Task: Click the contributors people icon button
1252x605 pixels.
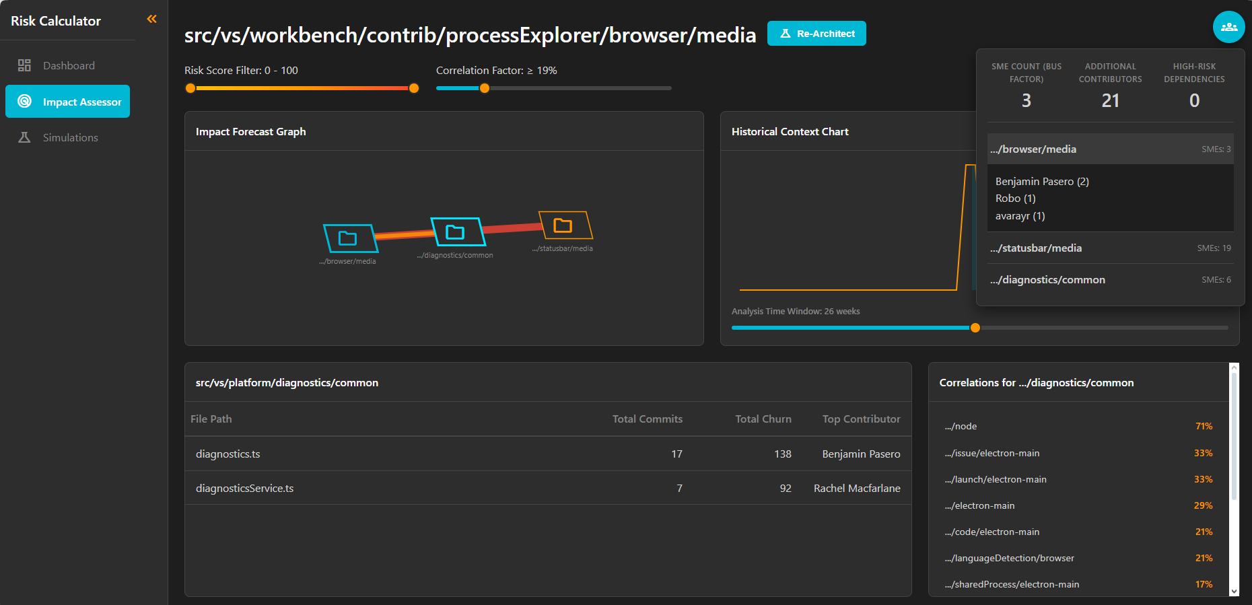Action: [x=1228, y=27]
